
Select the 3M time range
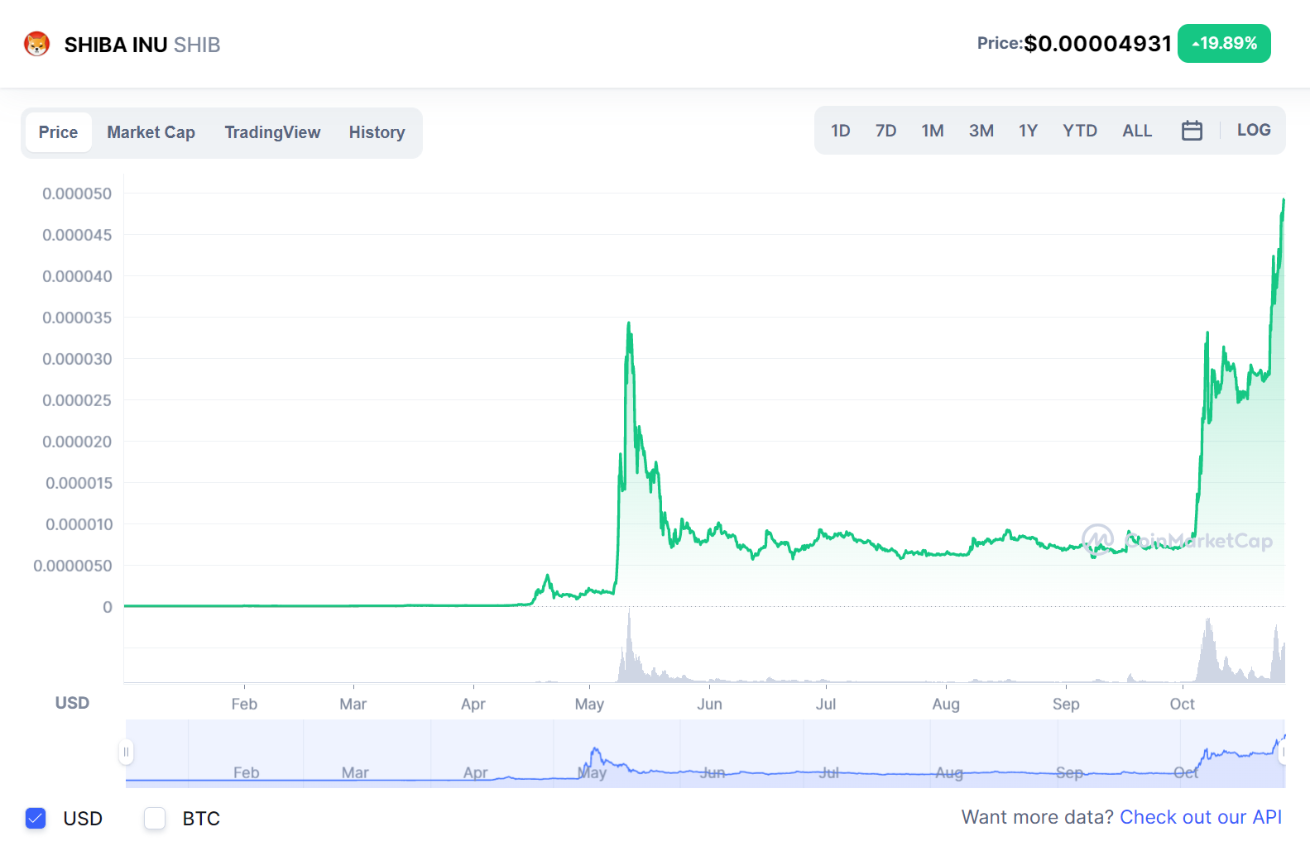981,131
